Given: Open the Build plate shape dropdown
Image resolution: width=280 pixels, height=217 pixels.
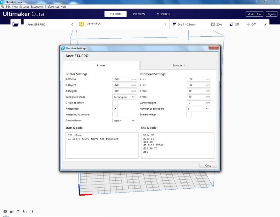Looking at the screenshot, I should coord(125,97).
